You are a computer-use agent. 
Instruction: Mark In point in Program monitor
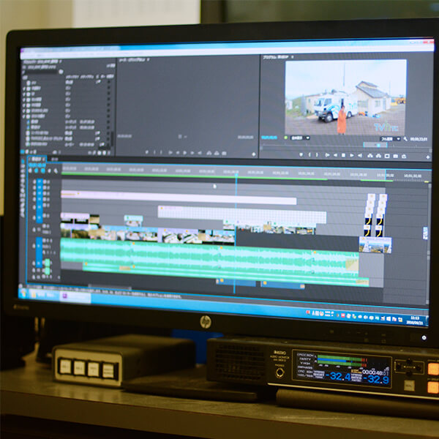[x=309, y=154]
